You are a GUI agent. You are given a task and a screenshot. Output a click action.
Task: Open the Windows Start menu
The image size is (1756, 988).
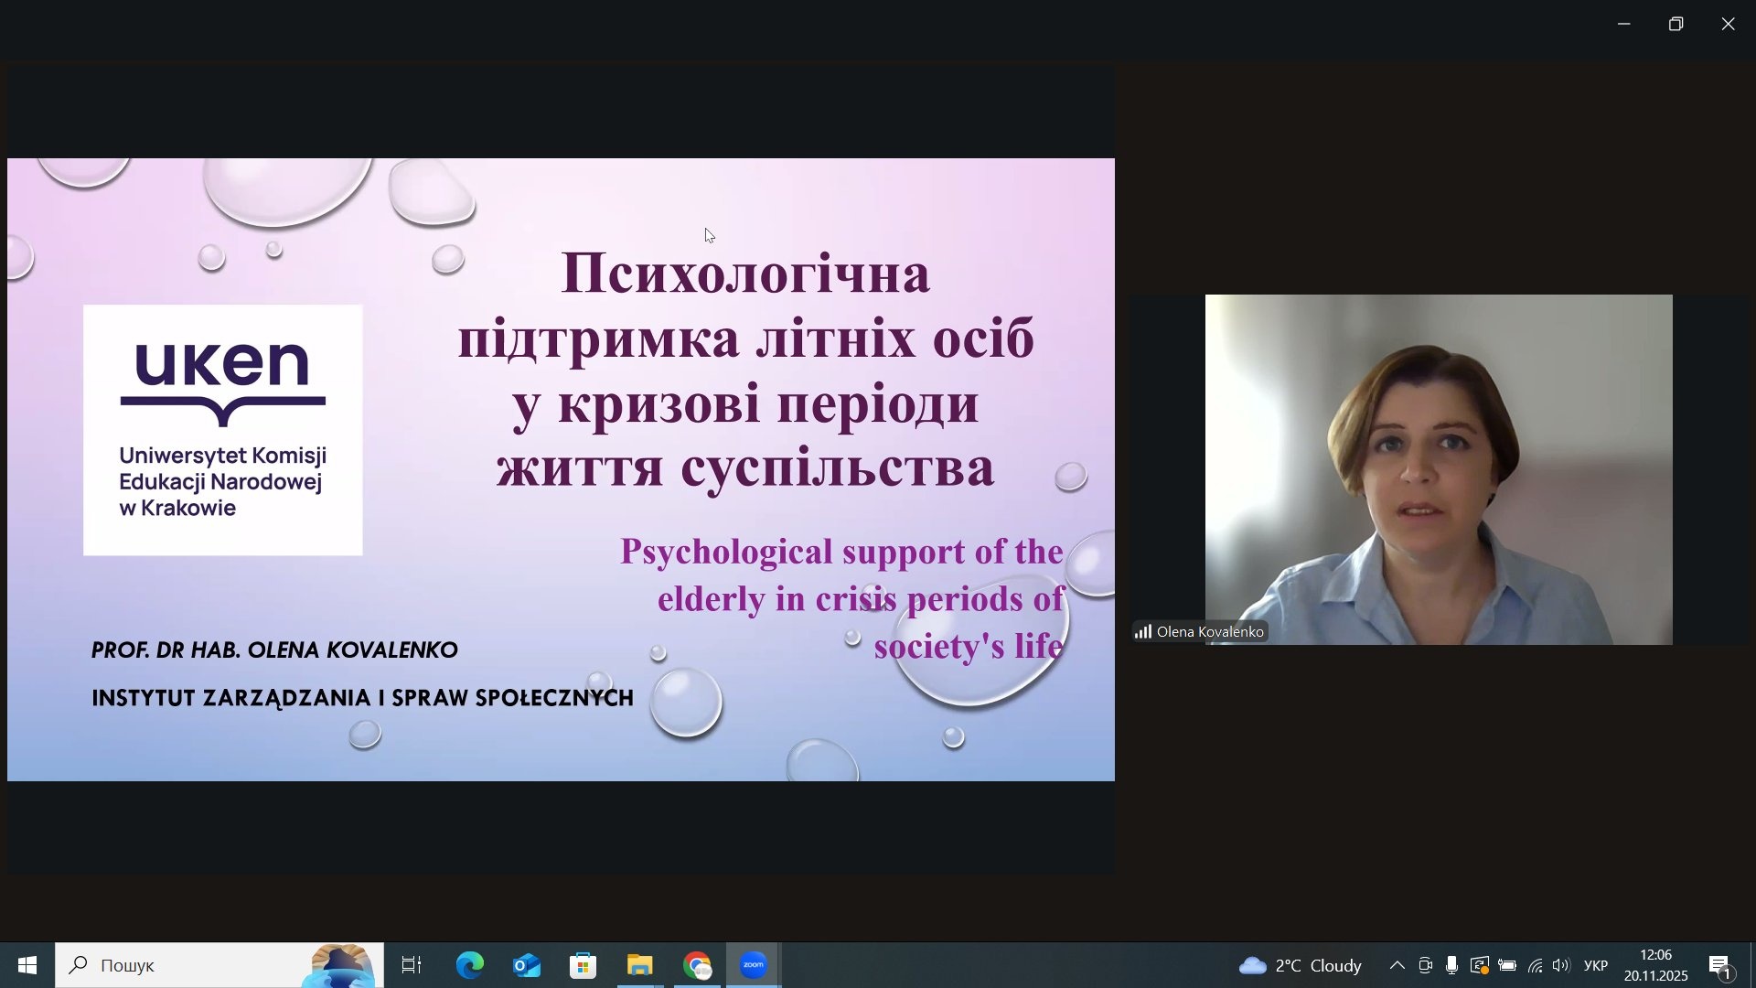click(27, 966)
